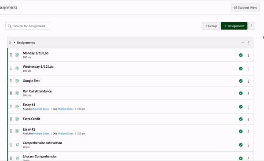The image size is (264, 161).
Task: Open Essay #1 assignment
Action: coord(29,105)
